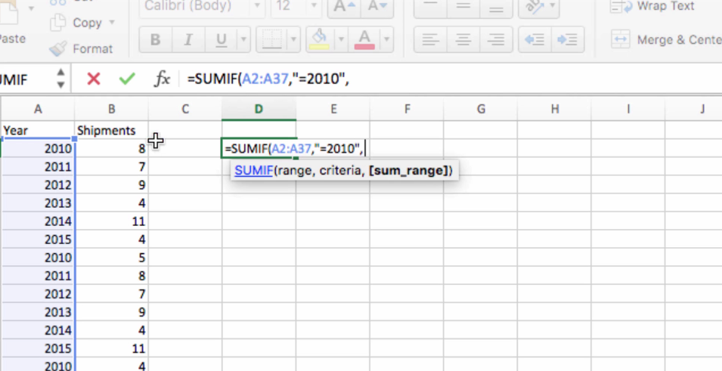The width and height of the screenshot is (722, 371).
Task: Align text left
Action: pos(430,39)
